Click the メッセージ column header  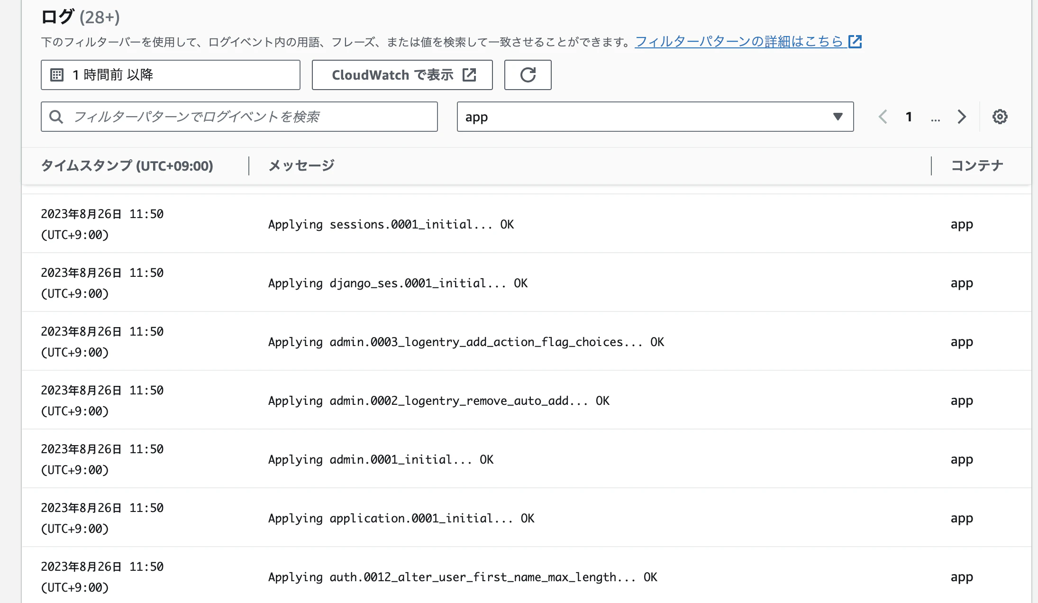coord(301,165)
